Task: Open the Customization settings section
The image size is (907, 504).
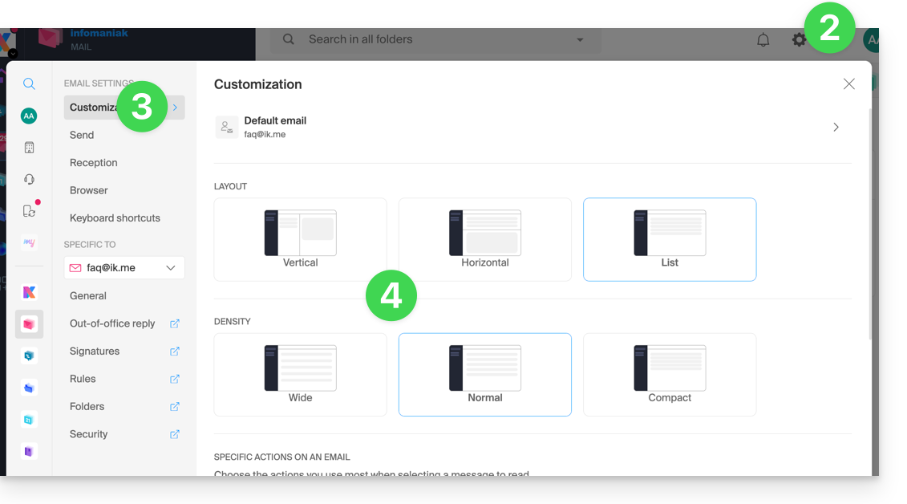Action: pos(124,108)
